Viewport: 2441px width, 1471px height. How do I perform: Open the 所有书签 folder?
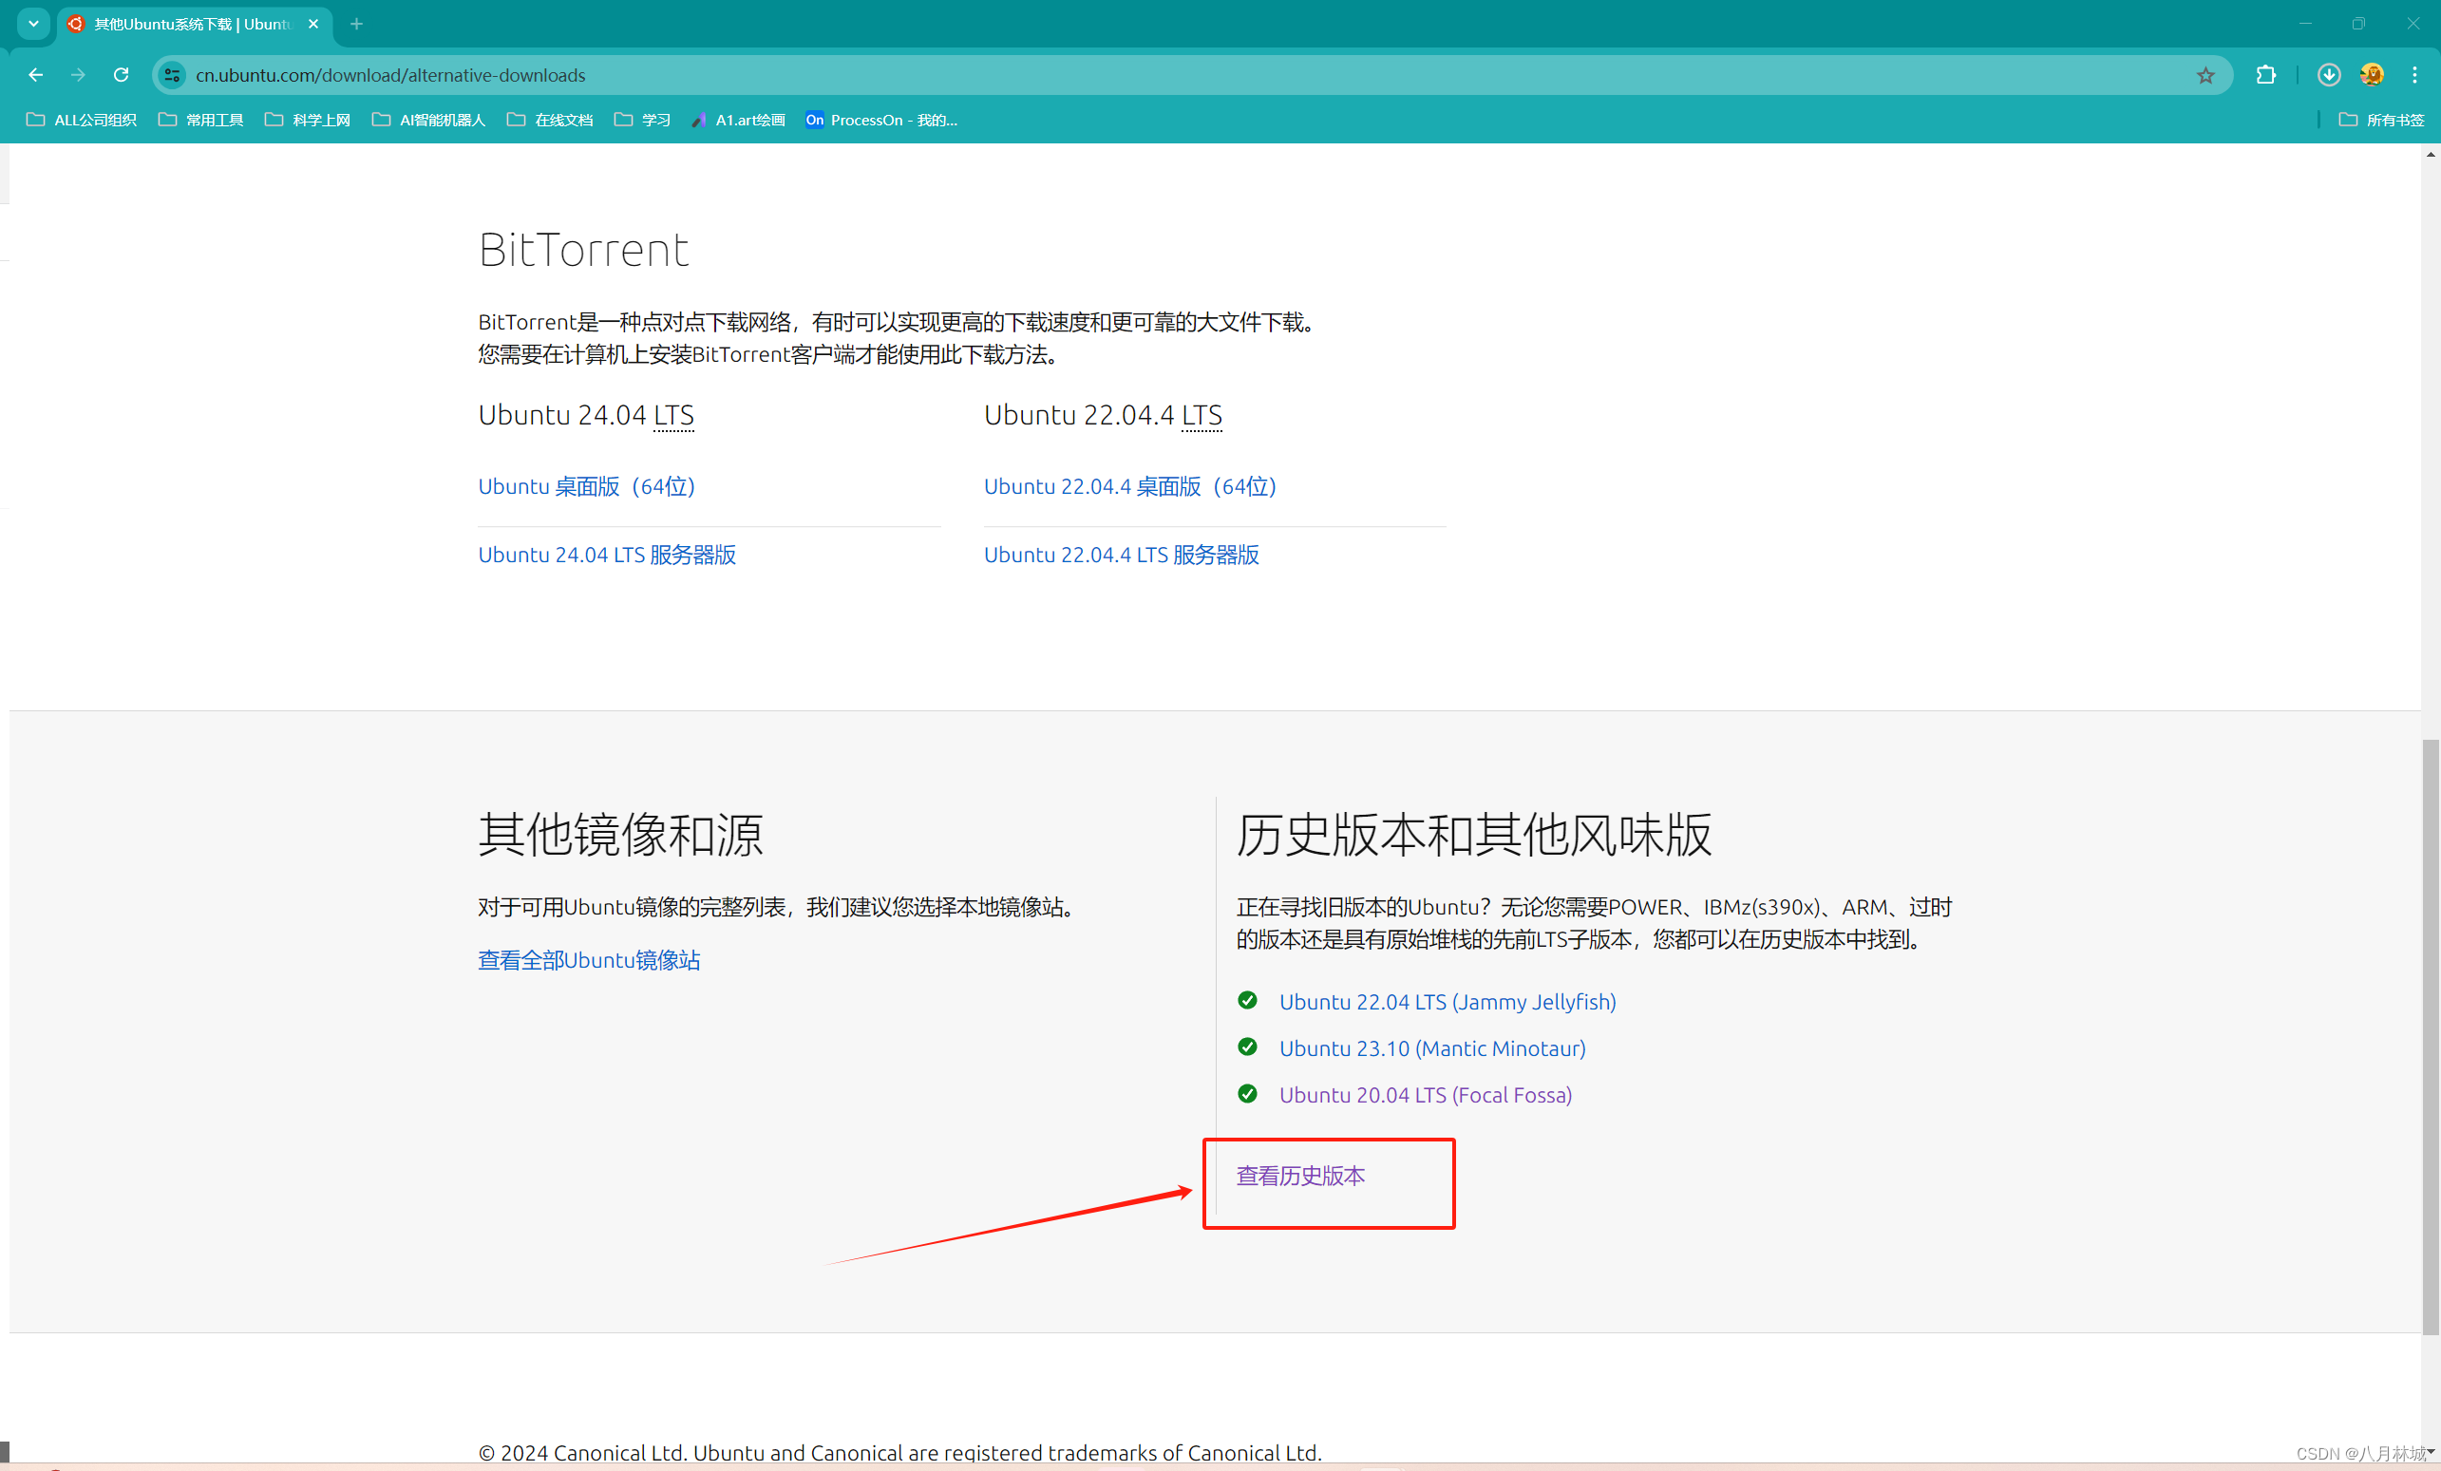(x=2380, y=120)
